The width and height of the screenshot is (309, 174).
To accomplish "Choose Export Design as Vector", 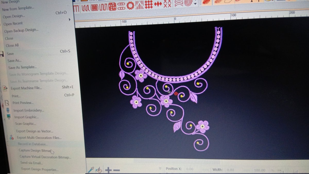I will tap(35, 131).
